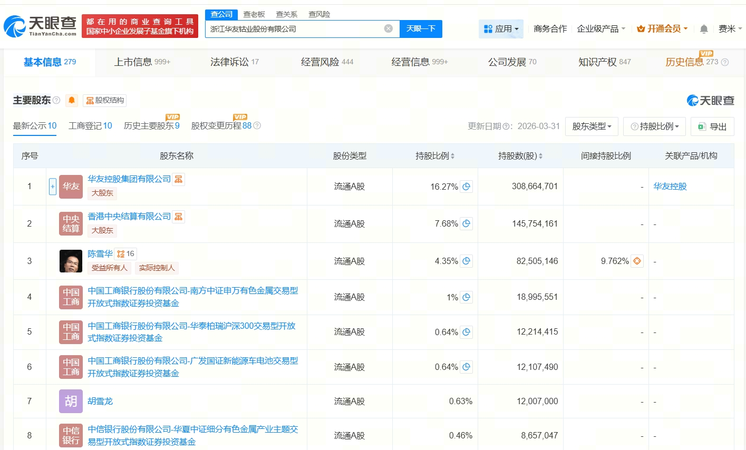Click the 胡 avatar badge in row 7
The height and width of the screenshot is (450, 746).
71,402
